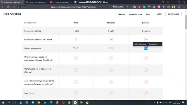Choose 'Найти в Яндексе' in selection popup
Image resolution: width=187 pixels, height=105 pixels.
tap(140, 44)
